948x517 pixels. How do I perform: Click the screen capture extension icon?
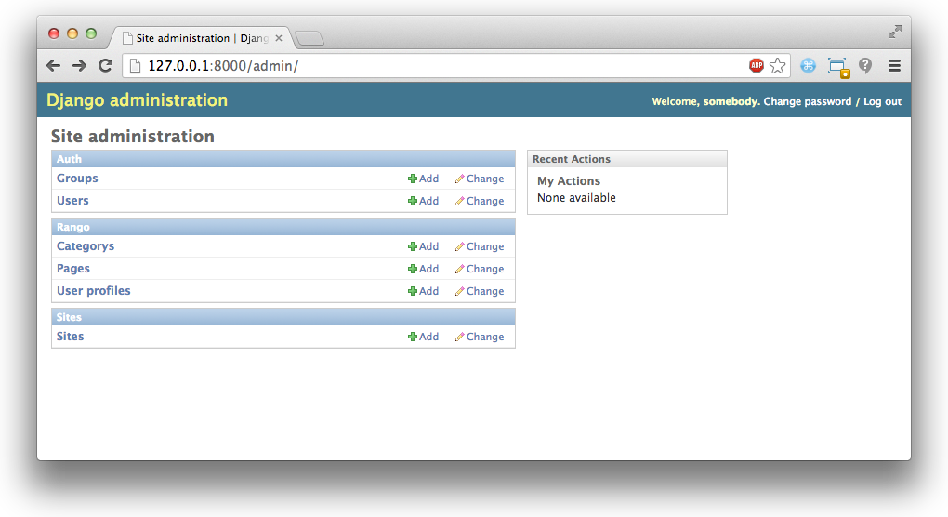[838, 67]
